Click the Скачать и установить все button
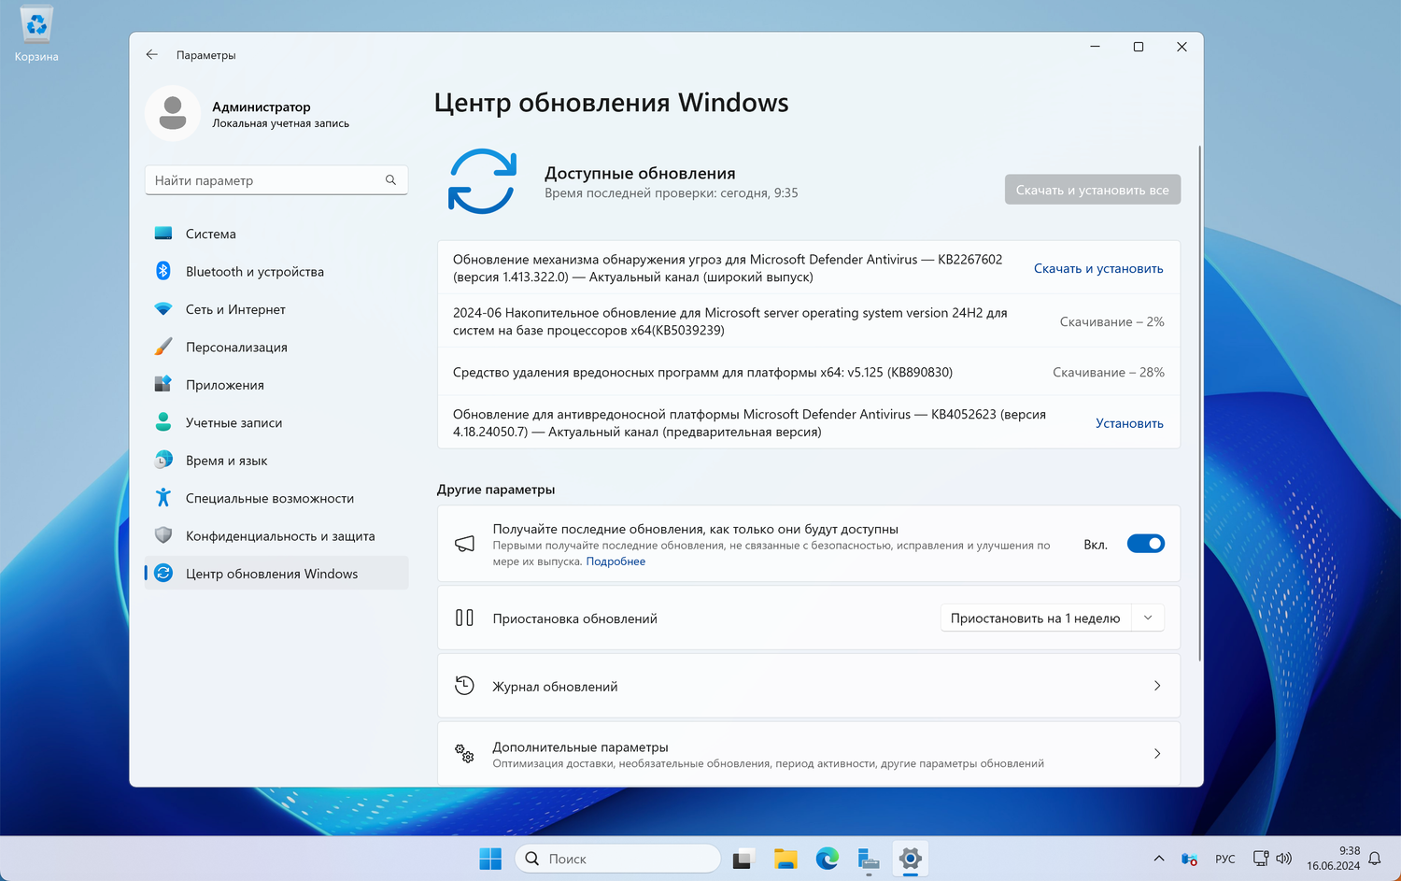Screen dimensions: 1401x881 [x=1093, y=190]
